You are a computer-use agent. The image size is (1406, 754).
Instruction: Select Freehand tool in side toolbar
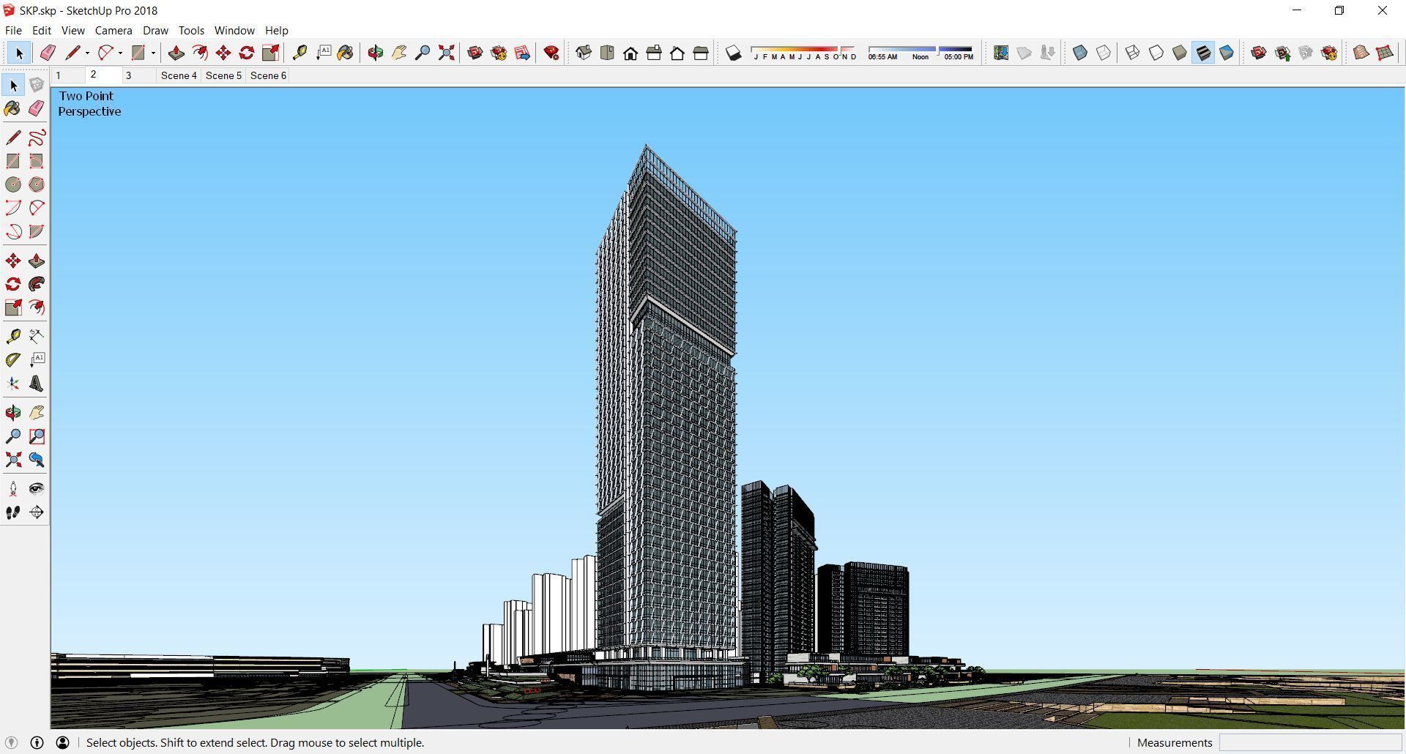pyautogui.click(x=37, y=138)
